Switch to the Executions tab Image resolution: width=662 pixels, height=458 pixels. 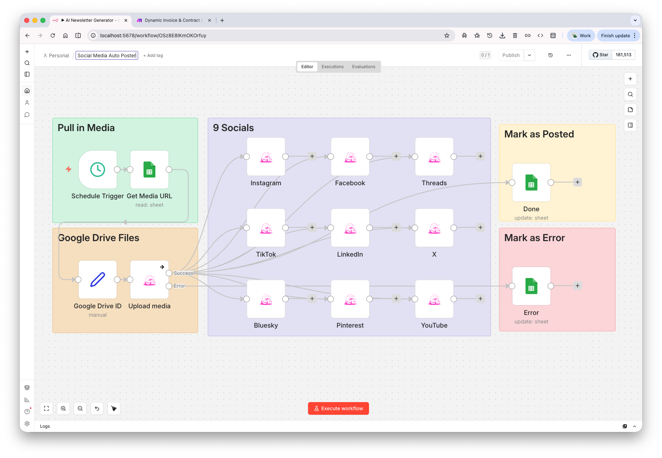click(x=332, y=66)
